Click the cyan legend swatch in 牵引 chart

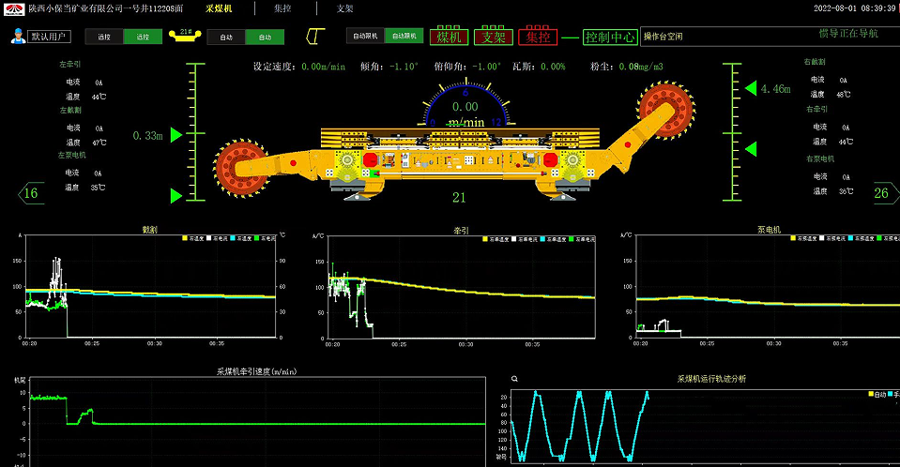542,239
